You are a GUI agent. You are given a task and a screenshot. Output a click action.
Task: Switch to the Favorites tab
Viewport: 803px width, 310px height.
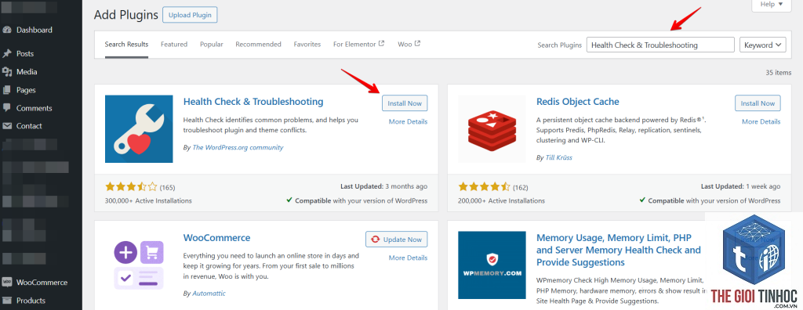(307, 45)
